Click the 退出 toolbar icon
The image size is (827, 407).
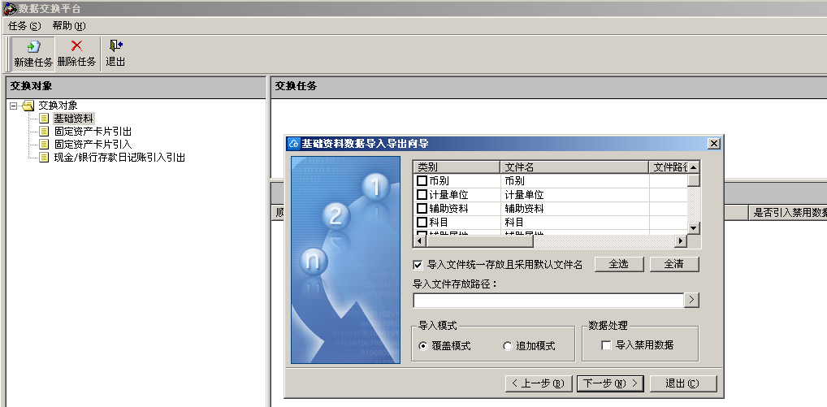115,47
